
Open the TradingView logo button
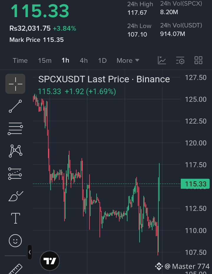[50, 261]
